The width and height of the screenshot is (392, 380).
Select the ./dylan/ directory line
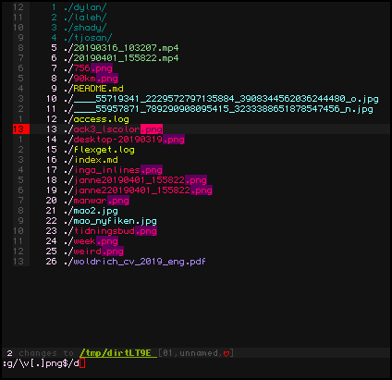(x=85, y=7)
